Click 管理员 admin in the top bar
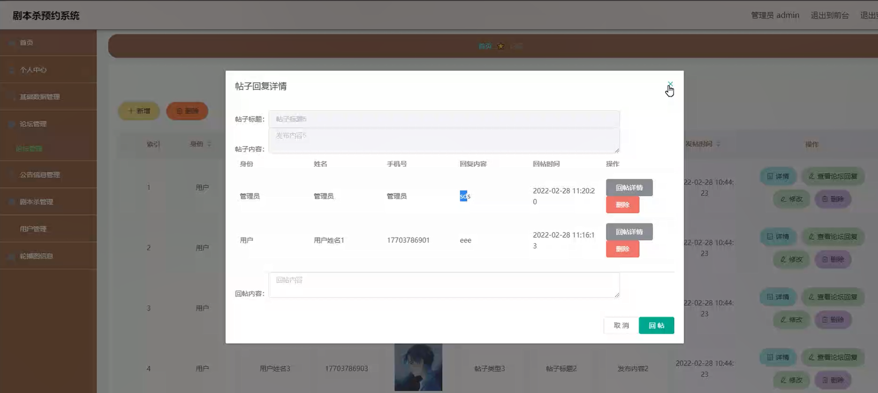The height and width of the screenshot is (393, 878). (775, 15)
